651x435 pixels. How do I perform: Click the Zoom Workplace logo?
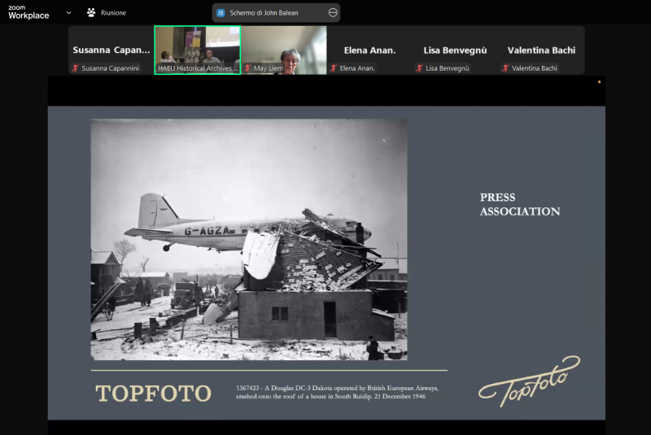click(28, 12)
